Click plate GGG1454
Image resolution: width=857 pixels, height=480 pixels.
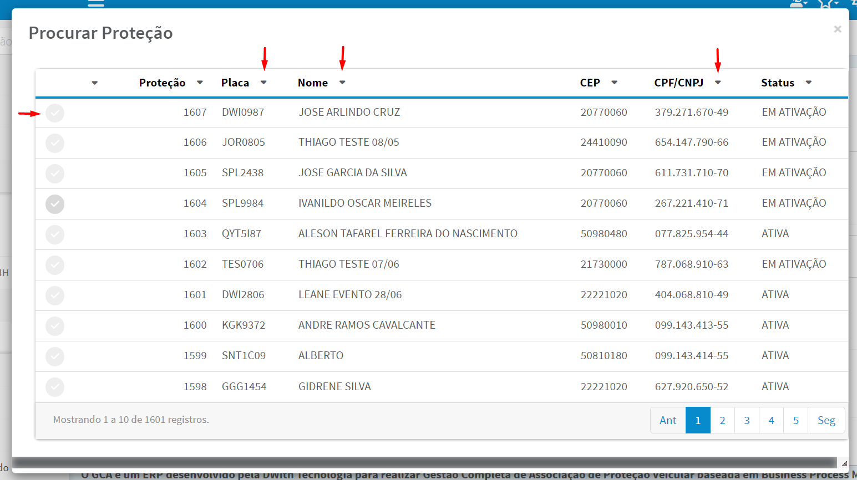coord(244,387)
